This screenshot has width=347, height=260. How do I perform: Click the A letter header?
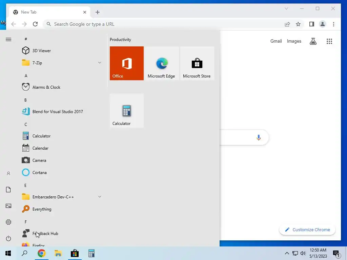26,75
